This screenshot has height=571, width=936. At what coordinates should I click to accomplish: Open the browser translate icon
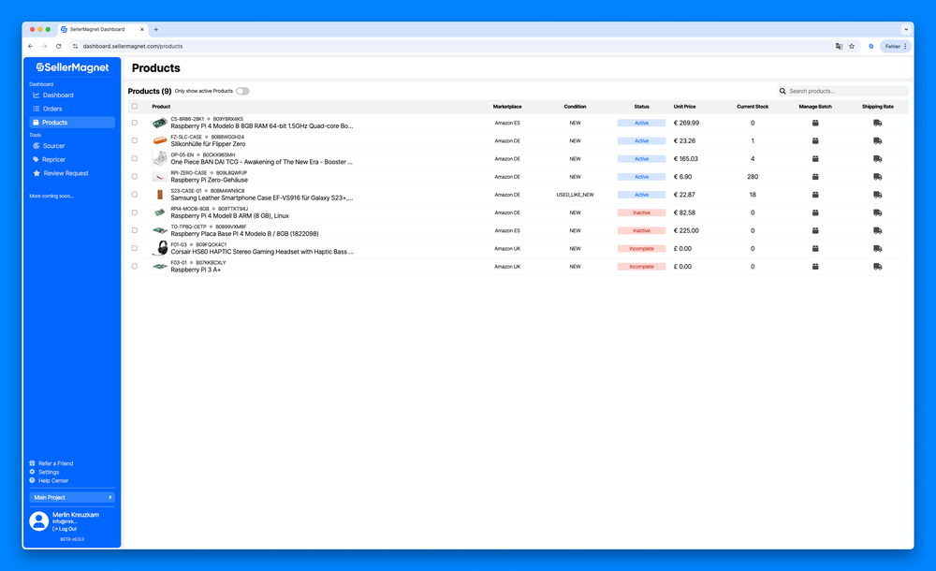coord(839,46)
